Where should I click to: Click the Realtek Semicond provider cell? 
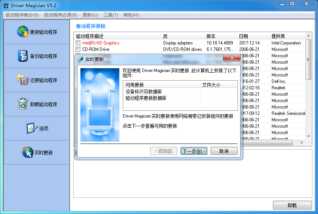click(288, 113)
